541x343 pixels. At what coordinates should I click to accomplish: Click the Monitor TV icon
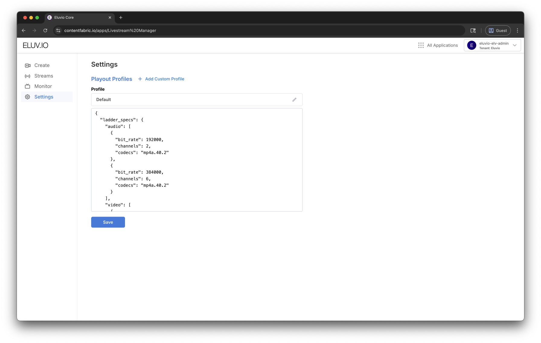(x=28, y=86)
